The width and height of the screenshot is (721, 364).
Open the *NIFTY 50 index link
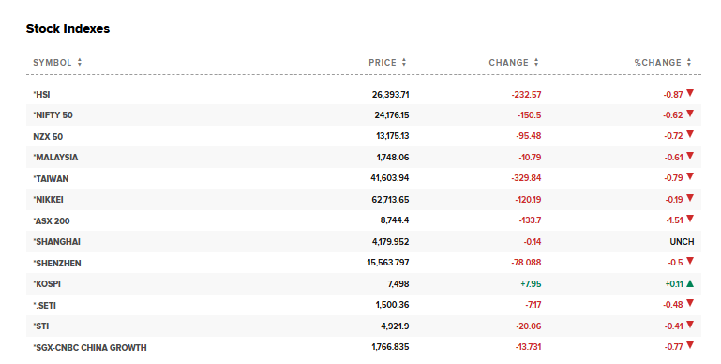53,115
